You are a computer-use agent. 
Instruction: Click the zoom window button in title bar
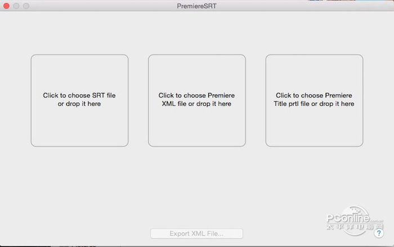click(x=26, y=6)
